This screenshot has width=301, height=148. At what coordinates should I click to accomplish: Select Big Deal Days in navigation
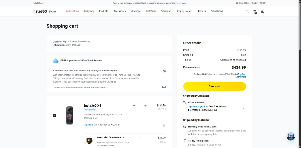click(72, 11)
